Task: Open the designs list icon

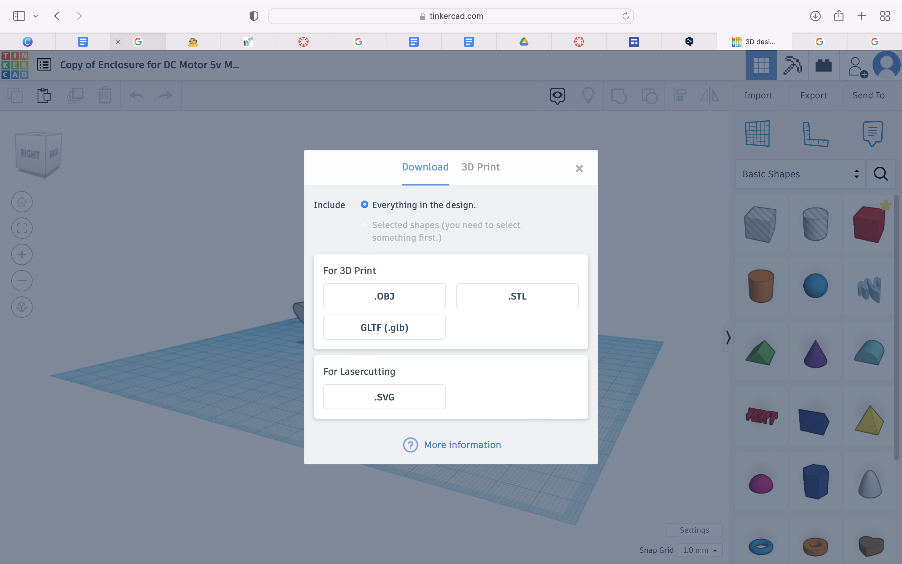Action: 44,65
